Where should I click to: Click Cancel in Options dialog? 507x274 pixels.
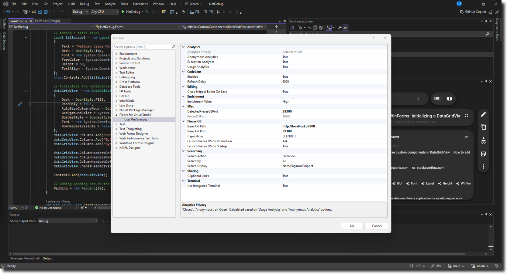tap(377, 226)
